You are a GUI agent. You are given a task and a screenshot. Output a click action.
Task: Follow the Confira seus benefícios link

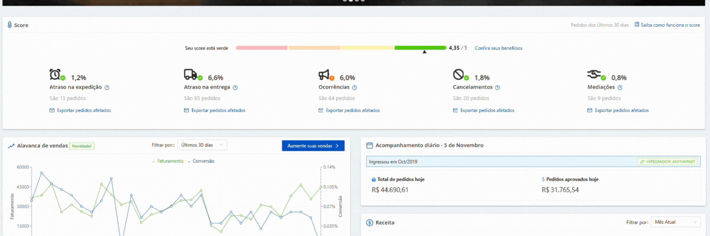pos(498,48)
